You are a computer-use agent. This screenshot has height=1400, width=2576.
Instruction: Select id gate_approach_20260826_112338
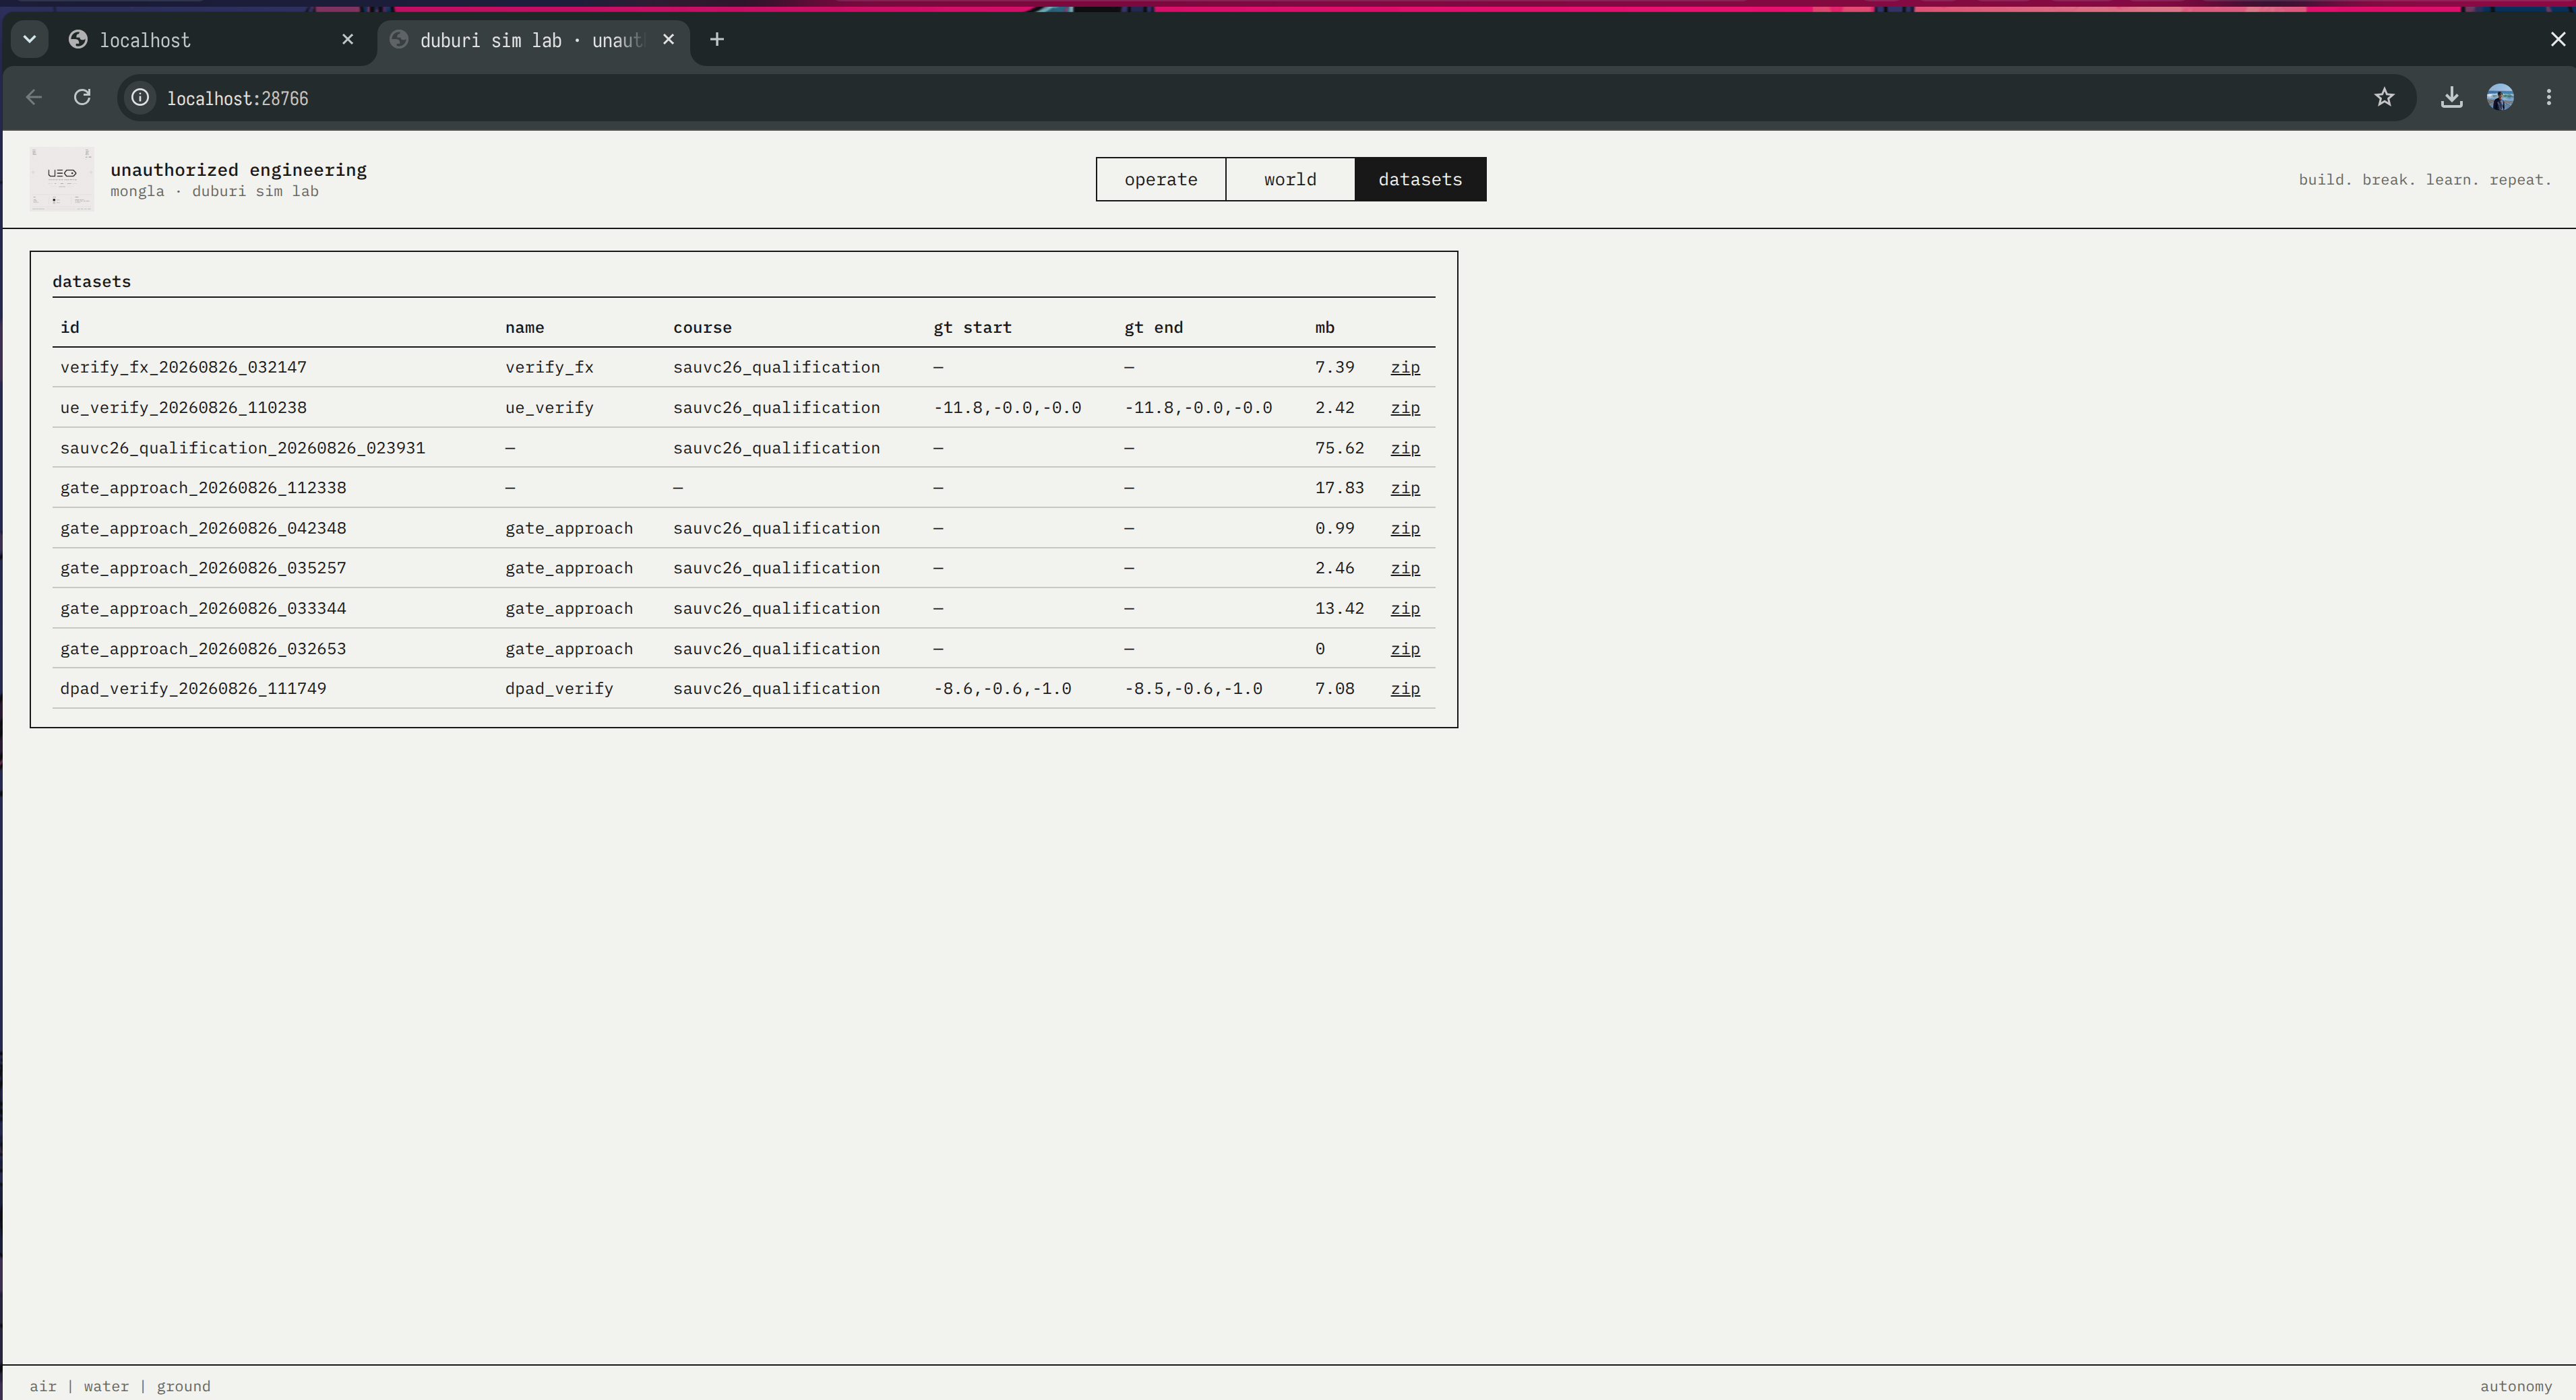[x=203, y=488]
